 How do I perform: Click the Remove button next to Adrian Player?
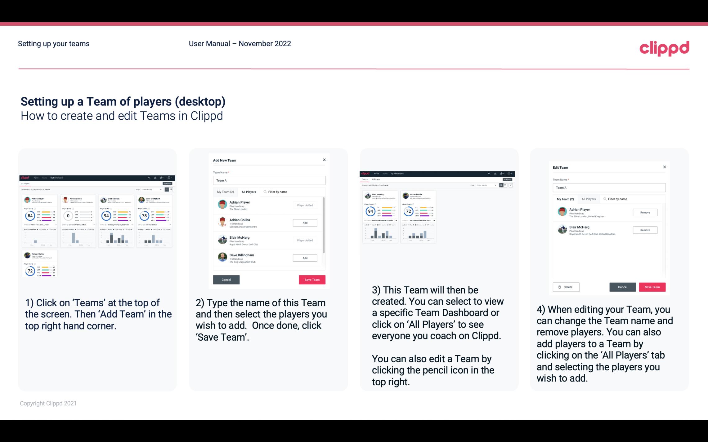tap(645, 213)
